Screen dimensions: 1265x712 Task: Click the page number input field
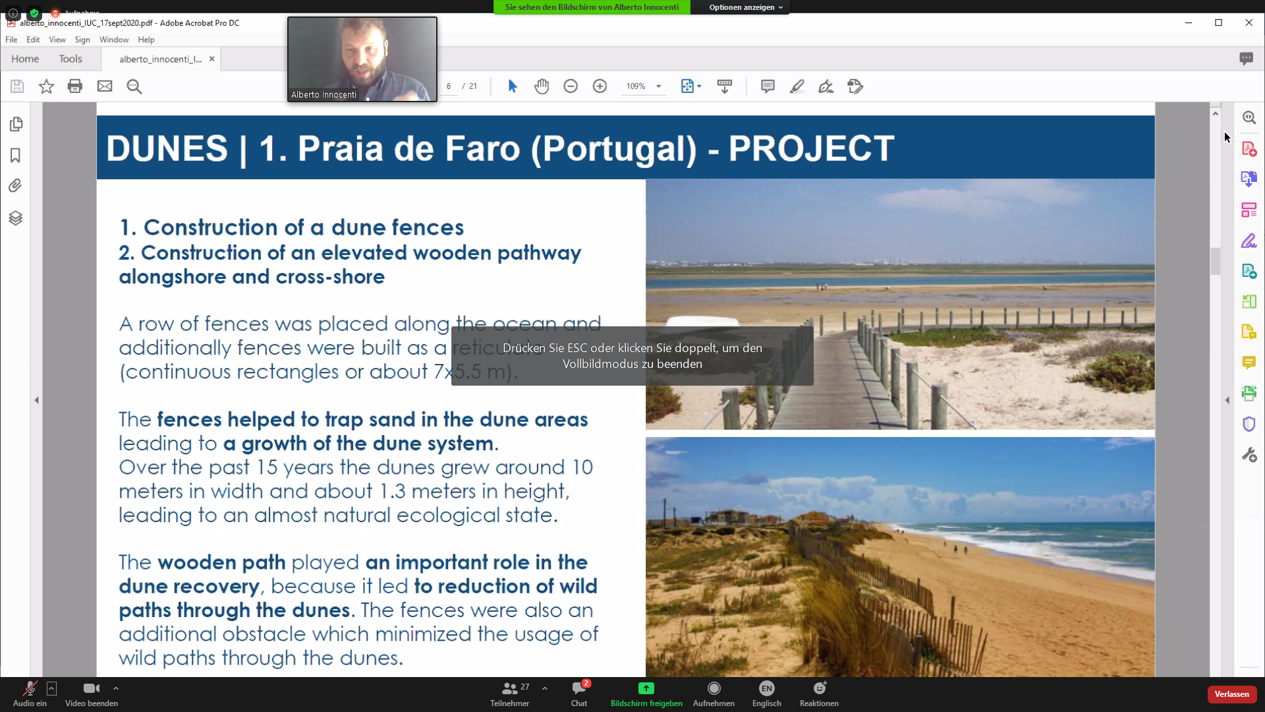pyautogui.click(x=449, y=86)
